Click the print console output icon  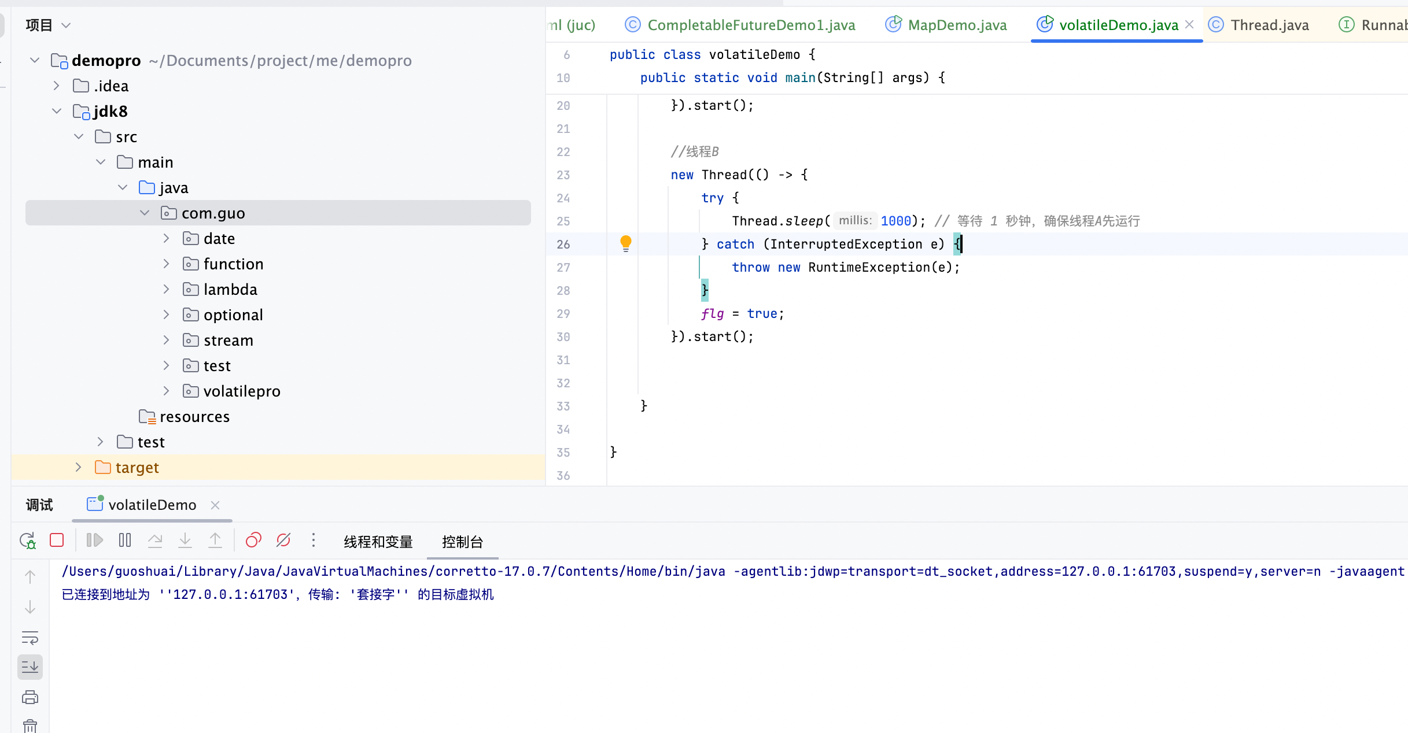click(30, 697)
